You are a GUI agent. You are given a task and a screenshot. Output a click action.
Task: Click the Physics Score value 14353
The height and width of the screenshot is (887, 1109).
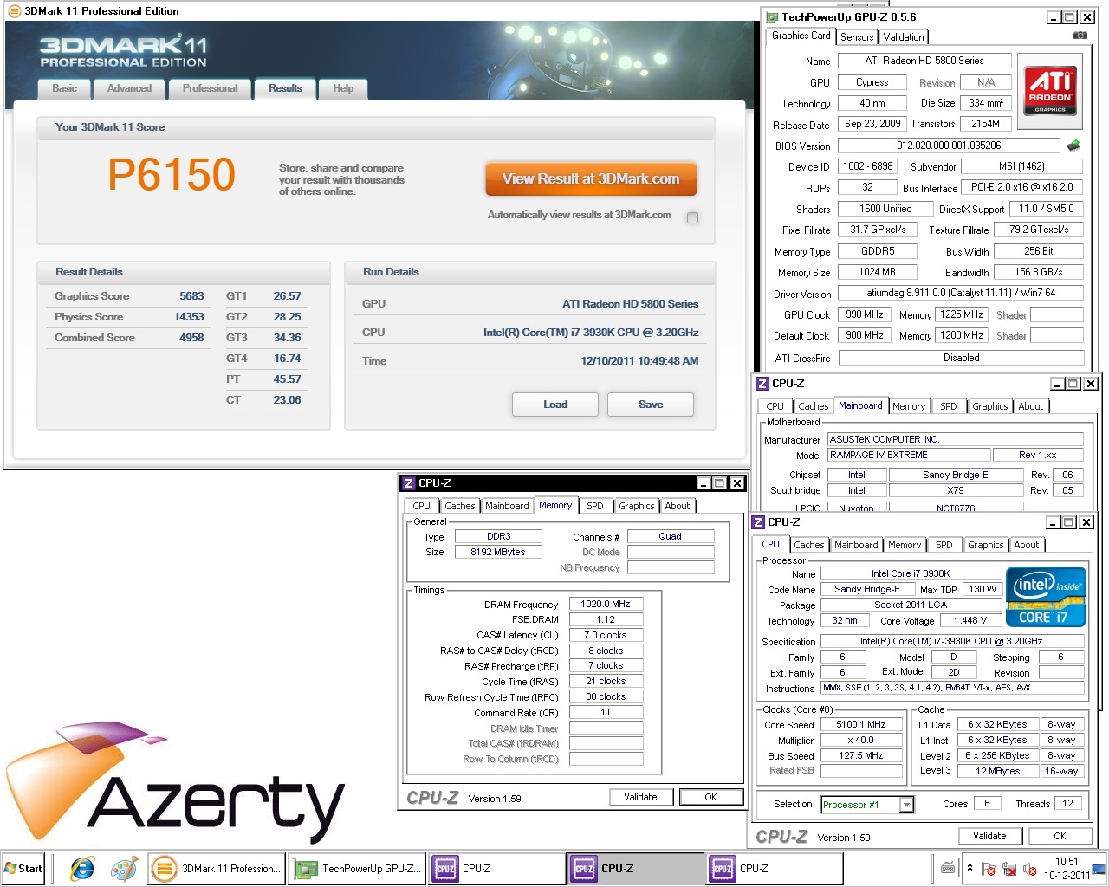pos(189,317)
